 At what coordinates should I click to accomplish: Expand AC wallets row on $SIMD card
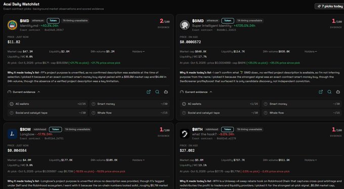point(220,104)
